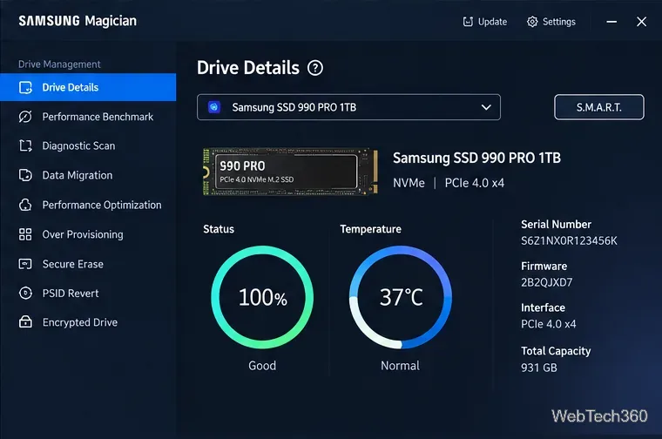Click the Good status label
The width and height of the screenshot is (662, 439).
point(262,365)
